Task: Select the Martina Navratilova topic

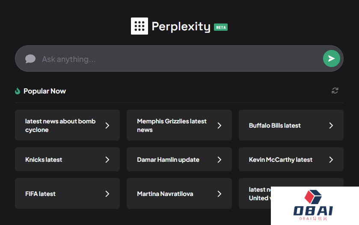Action: [x=165, y=194]
